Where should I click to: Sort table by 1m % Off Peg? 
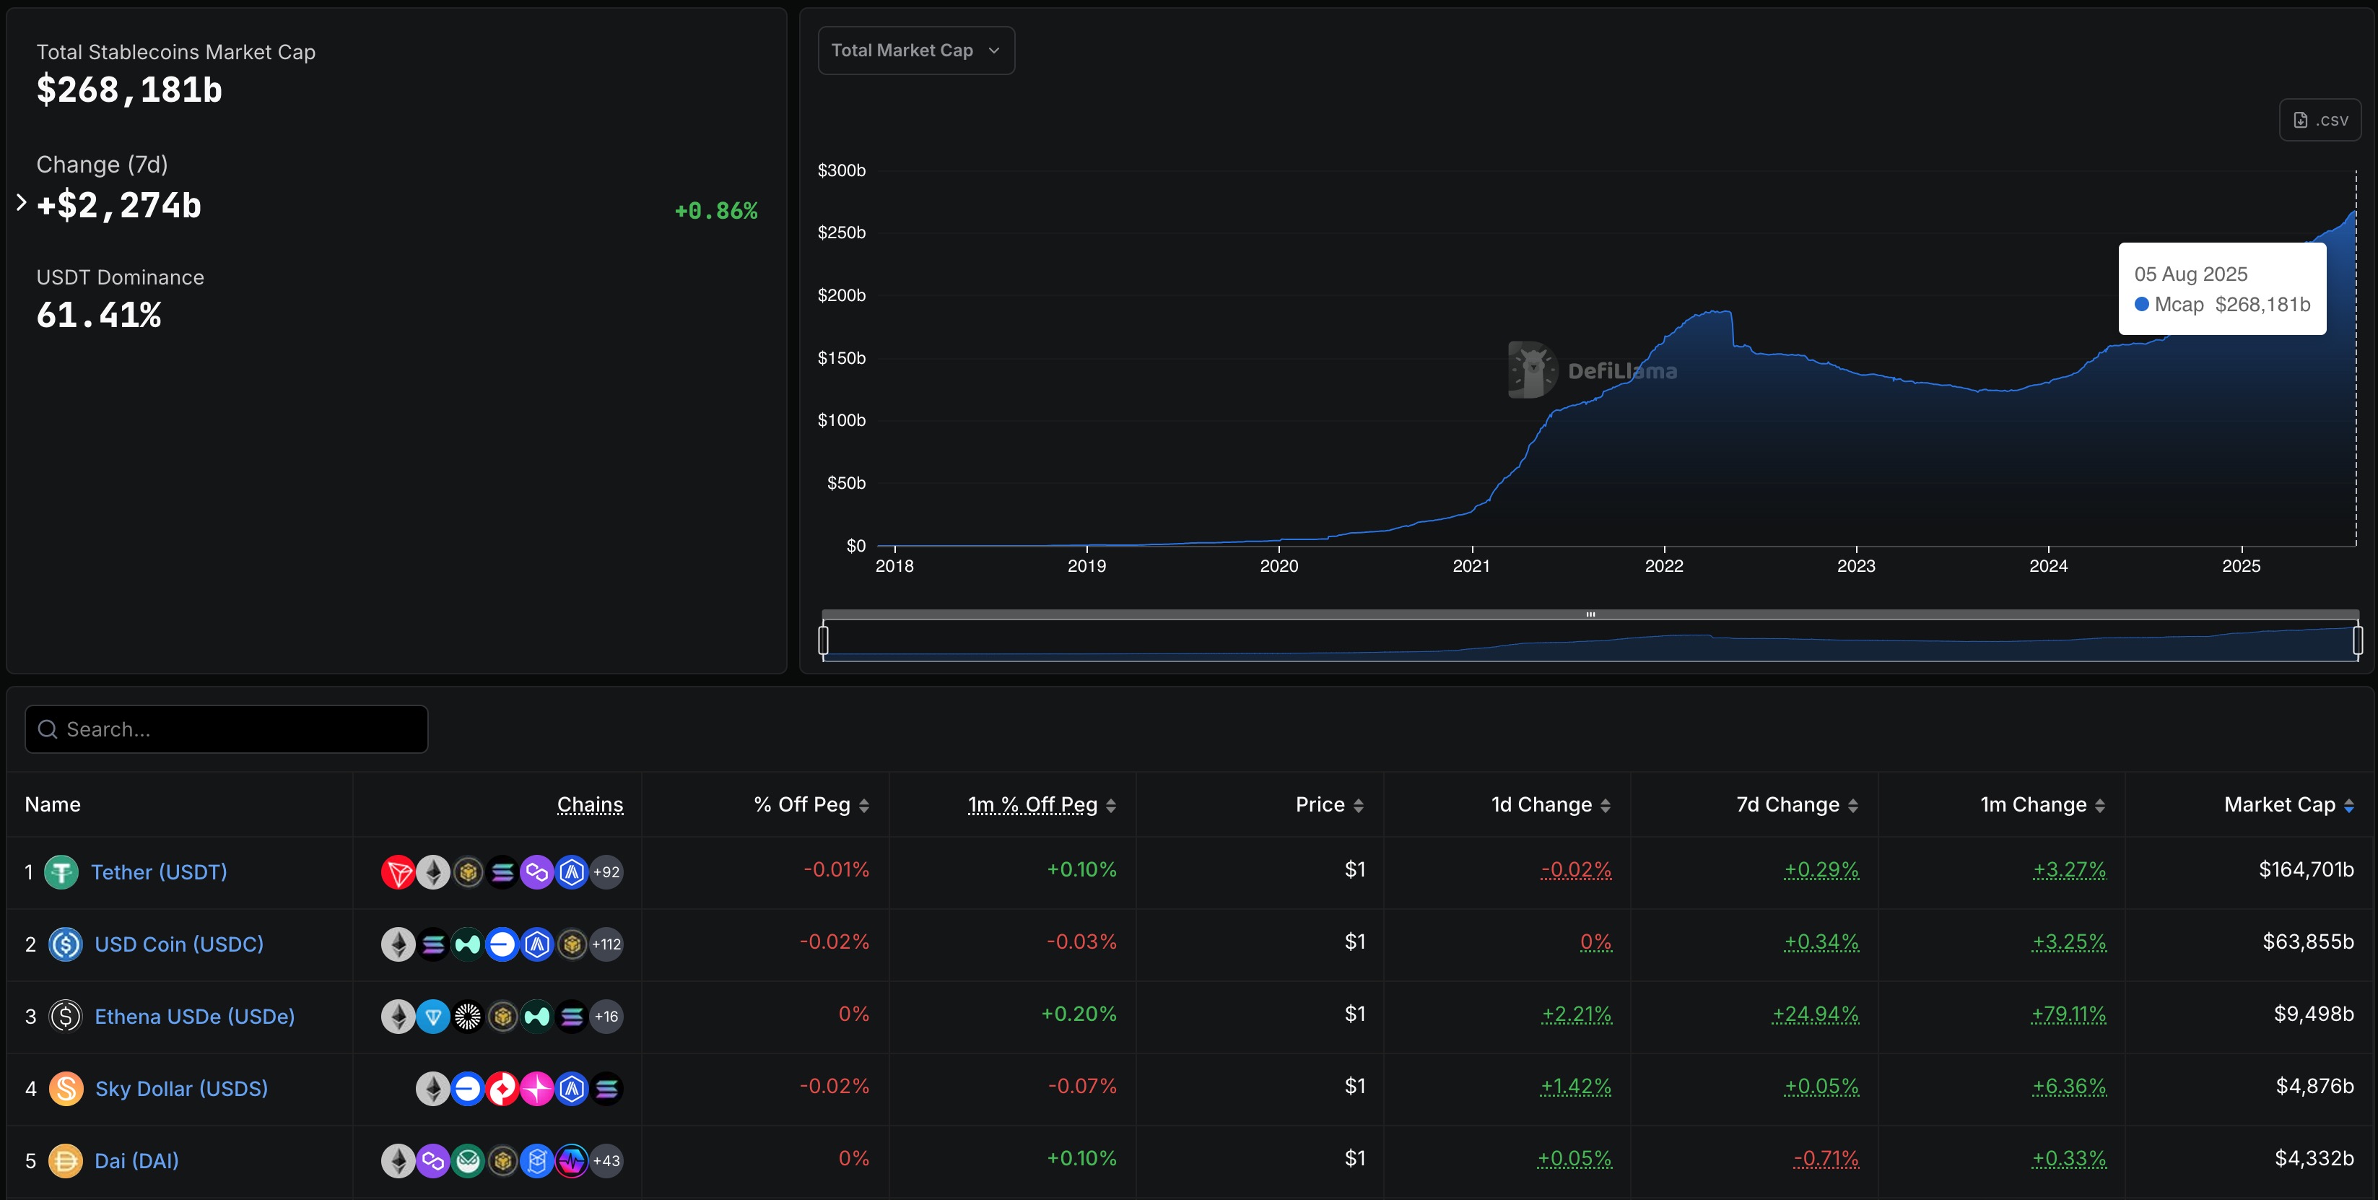point(1042,805)
